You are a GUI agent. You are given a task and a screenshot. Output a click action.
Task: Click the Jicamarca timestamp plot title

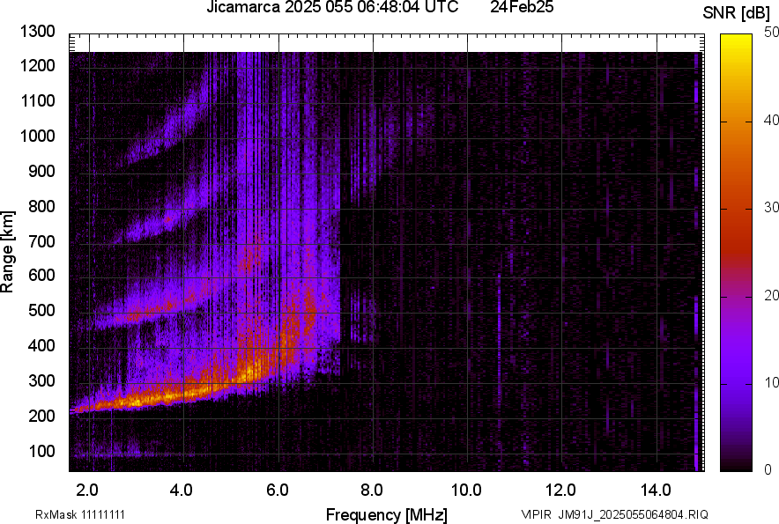point(332,8)
